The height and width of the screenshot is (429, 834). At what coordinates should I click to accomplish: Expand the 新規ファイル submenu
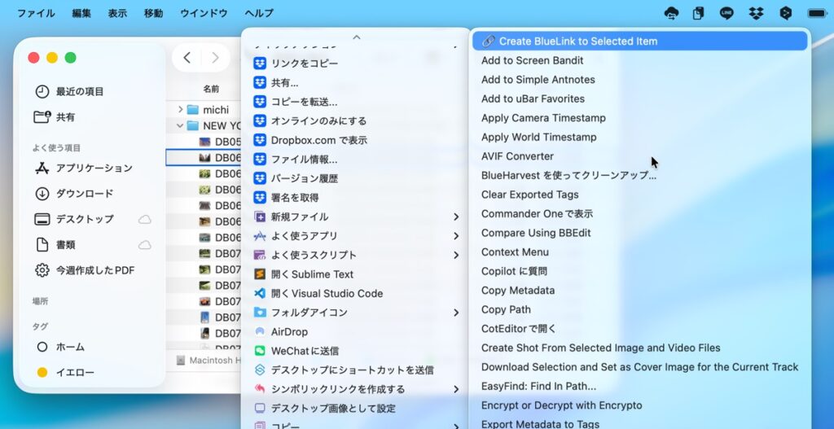click(456, 217)
